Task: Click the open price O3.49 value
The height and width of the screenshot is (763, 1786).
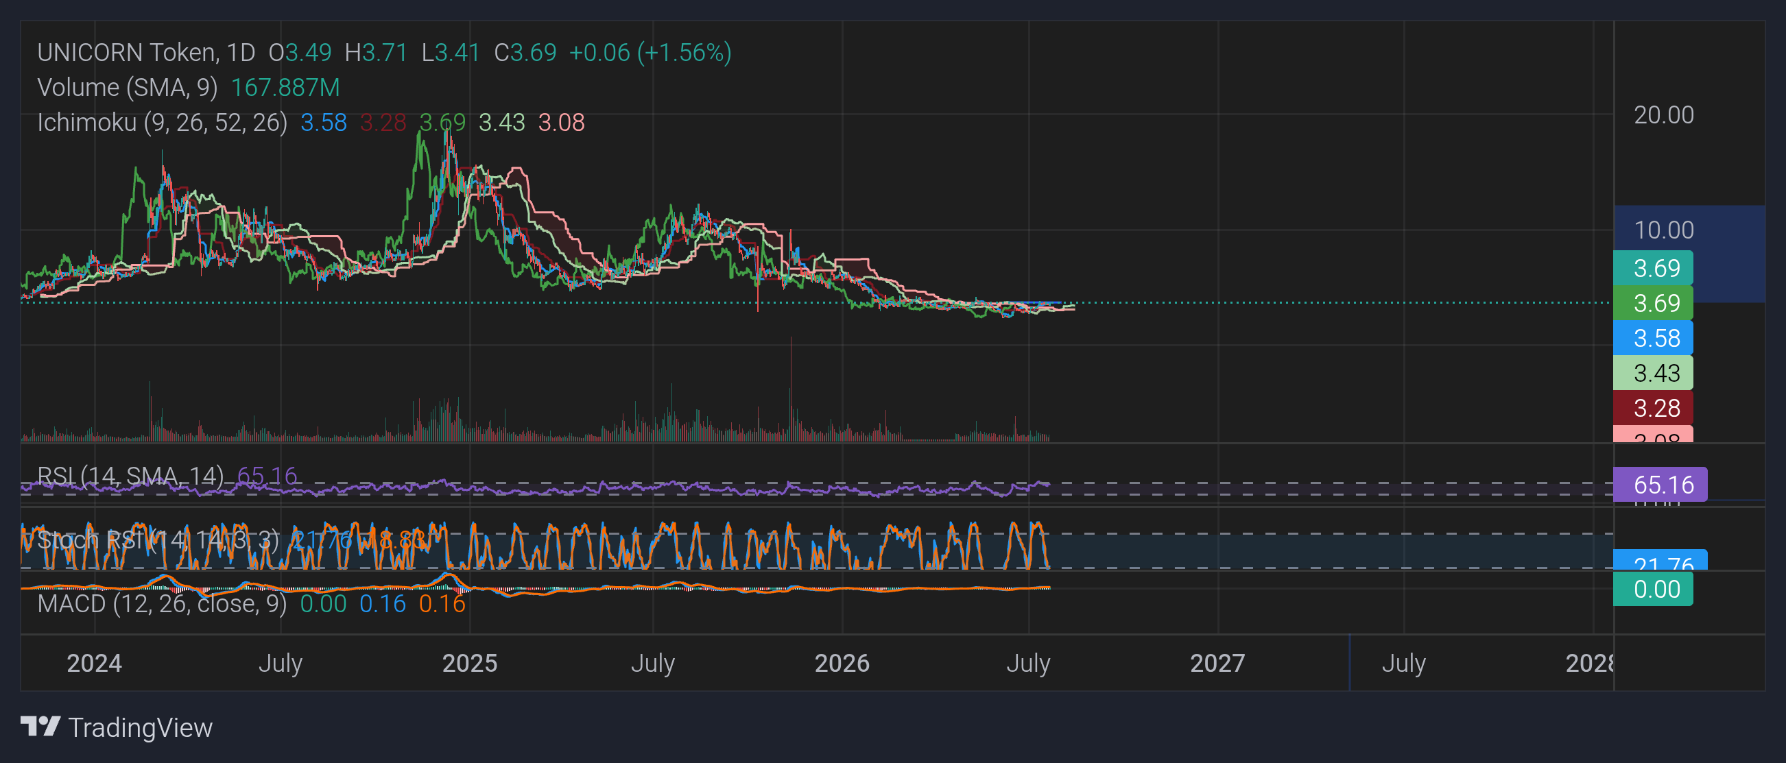Action: (300, 53)
